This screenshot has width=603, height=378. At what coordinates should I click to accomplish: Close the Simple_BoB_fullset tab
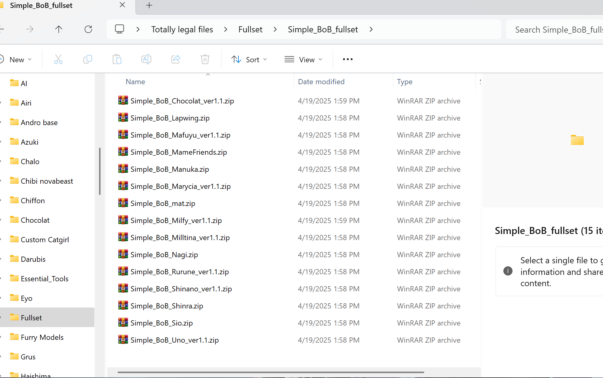point(122,5)
